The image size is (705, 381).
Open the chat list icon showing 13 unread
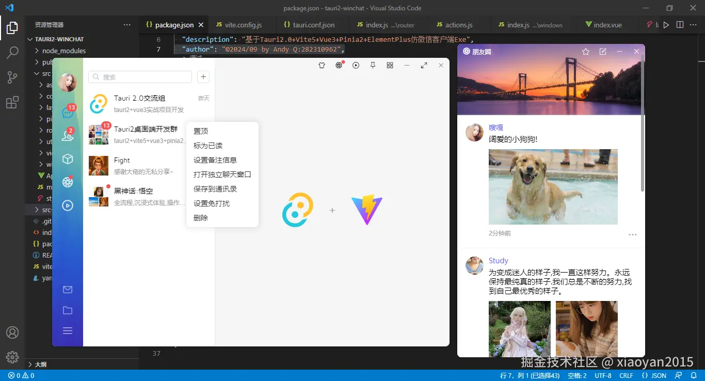[x=68, y=113]
